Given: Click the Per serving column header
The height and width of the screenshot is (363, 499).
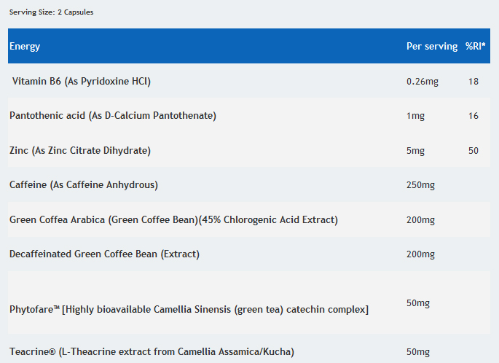Looking at the screenshot, I should pyautogui.click(x=432, y=47).
